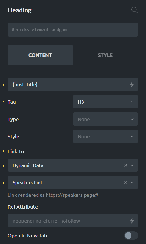This screenshot has height=244, width=146.
Task: Click the yellow dot beside Link To
Action: point(4,151)
